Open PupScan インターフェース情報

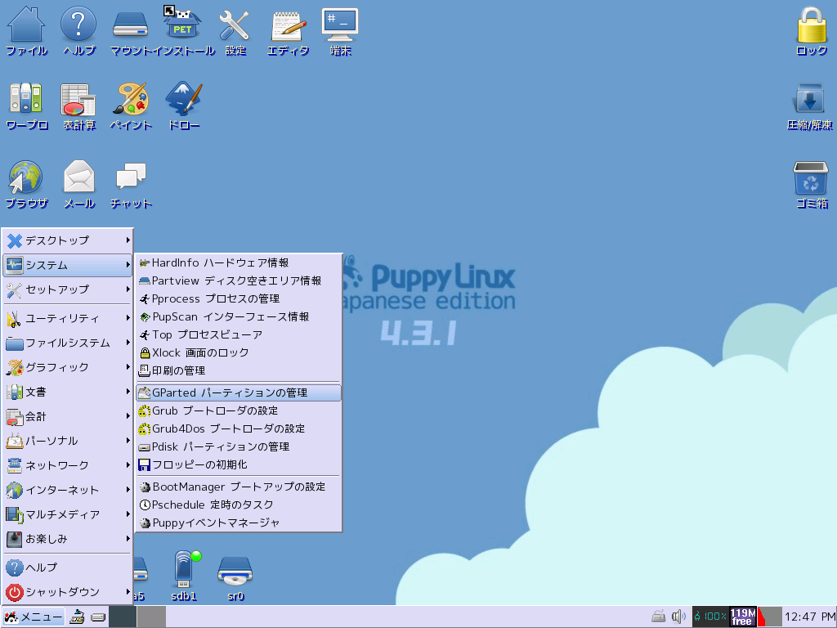(x=238, y=317)
